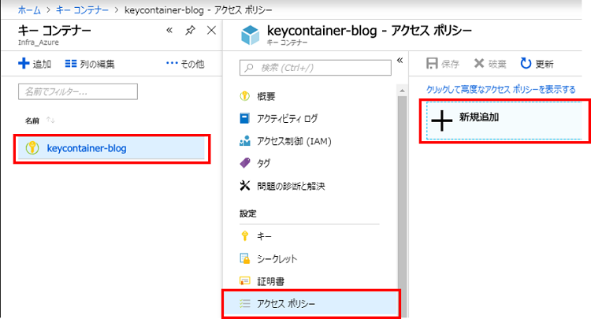Click the ホーム breadcrumb link

tap(29, 10)
